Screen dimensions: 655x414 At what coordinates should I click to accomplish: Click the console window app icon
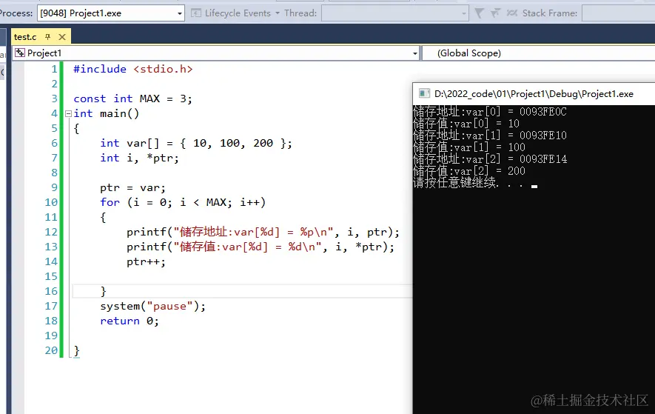tap(424, 93)
